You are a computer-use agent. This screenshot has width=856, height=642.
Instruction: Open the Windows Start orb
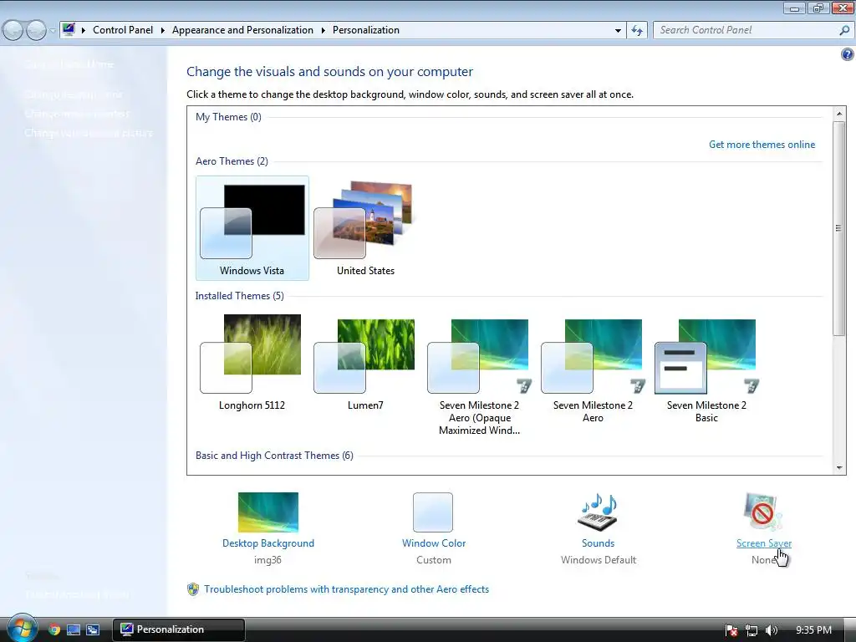pyautogui.click(x=22, y=629)
